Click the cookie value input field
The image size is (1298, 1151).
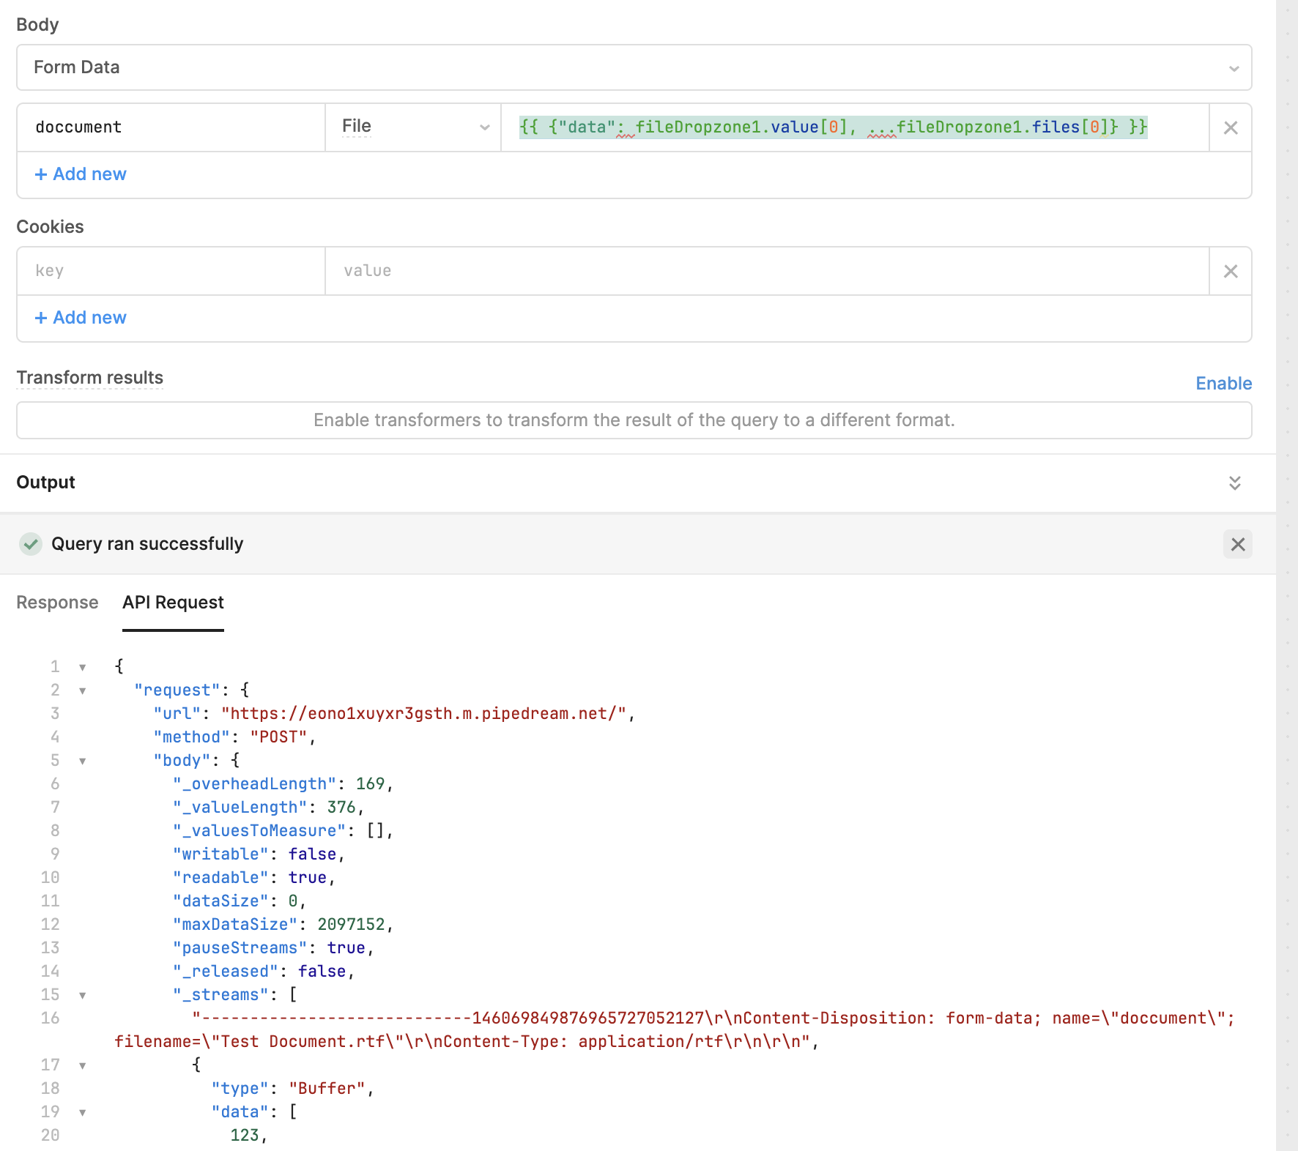point(767,271)
